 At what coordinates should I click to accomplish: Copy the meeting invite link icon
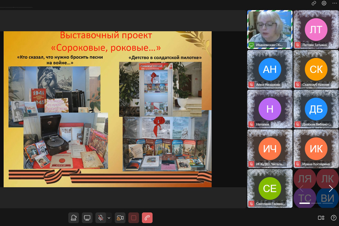click(x=314, y=3)
